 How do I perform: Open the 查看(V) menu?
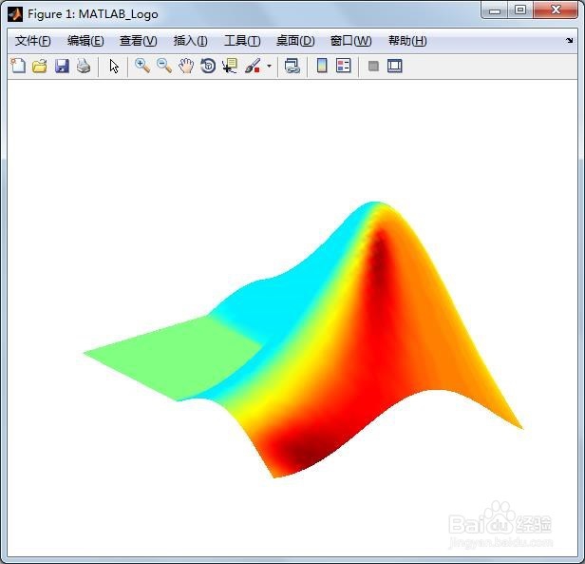[x=139, y=40]
